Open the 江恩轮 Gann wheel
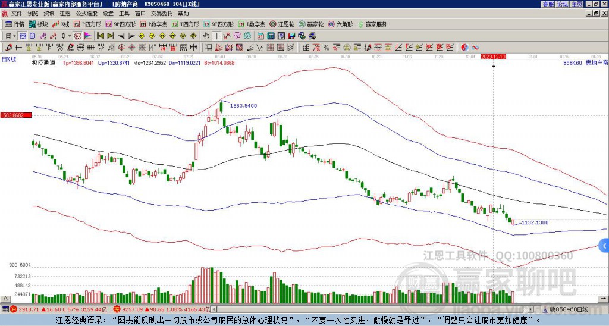This screenshot has height=326, width=609. [x=282, y=24]
